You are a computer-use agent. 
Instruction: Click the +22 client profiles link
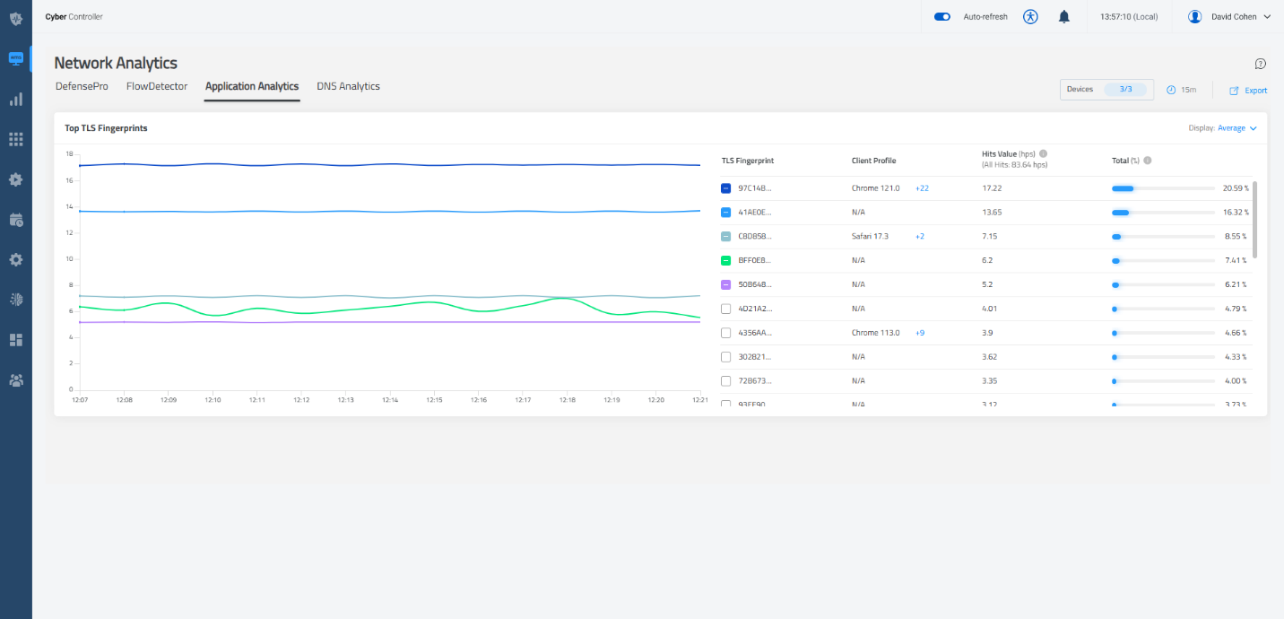click(x=922, y=188)
